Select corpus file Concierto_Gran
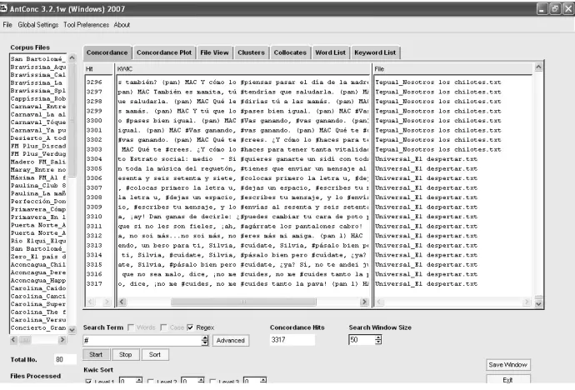 [x=38, y=327]
